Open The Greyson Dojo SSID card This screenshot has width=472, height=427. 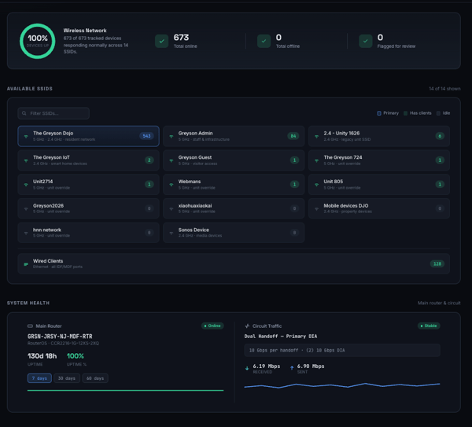point(88,136)
